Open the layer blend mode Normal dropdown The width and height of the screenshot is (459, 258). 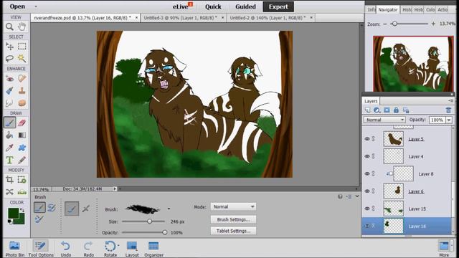tap(384, 120)
